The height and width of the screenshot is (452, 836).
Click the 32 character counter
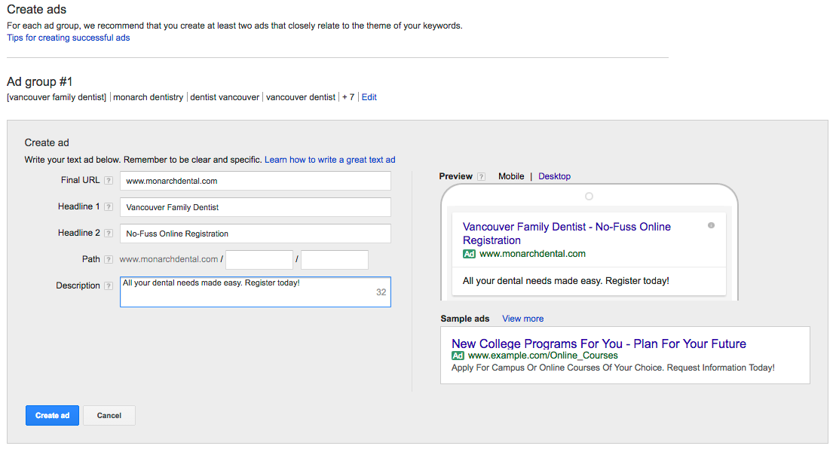[x=381, y=292]
